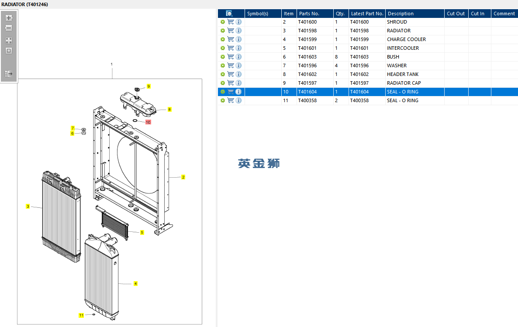Click the WASHER description cell
The image size is (518, 327).
click(x=414, y=65)
